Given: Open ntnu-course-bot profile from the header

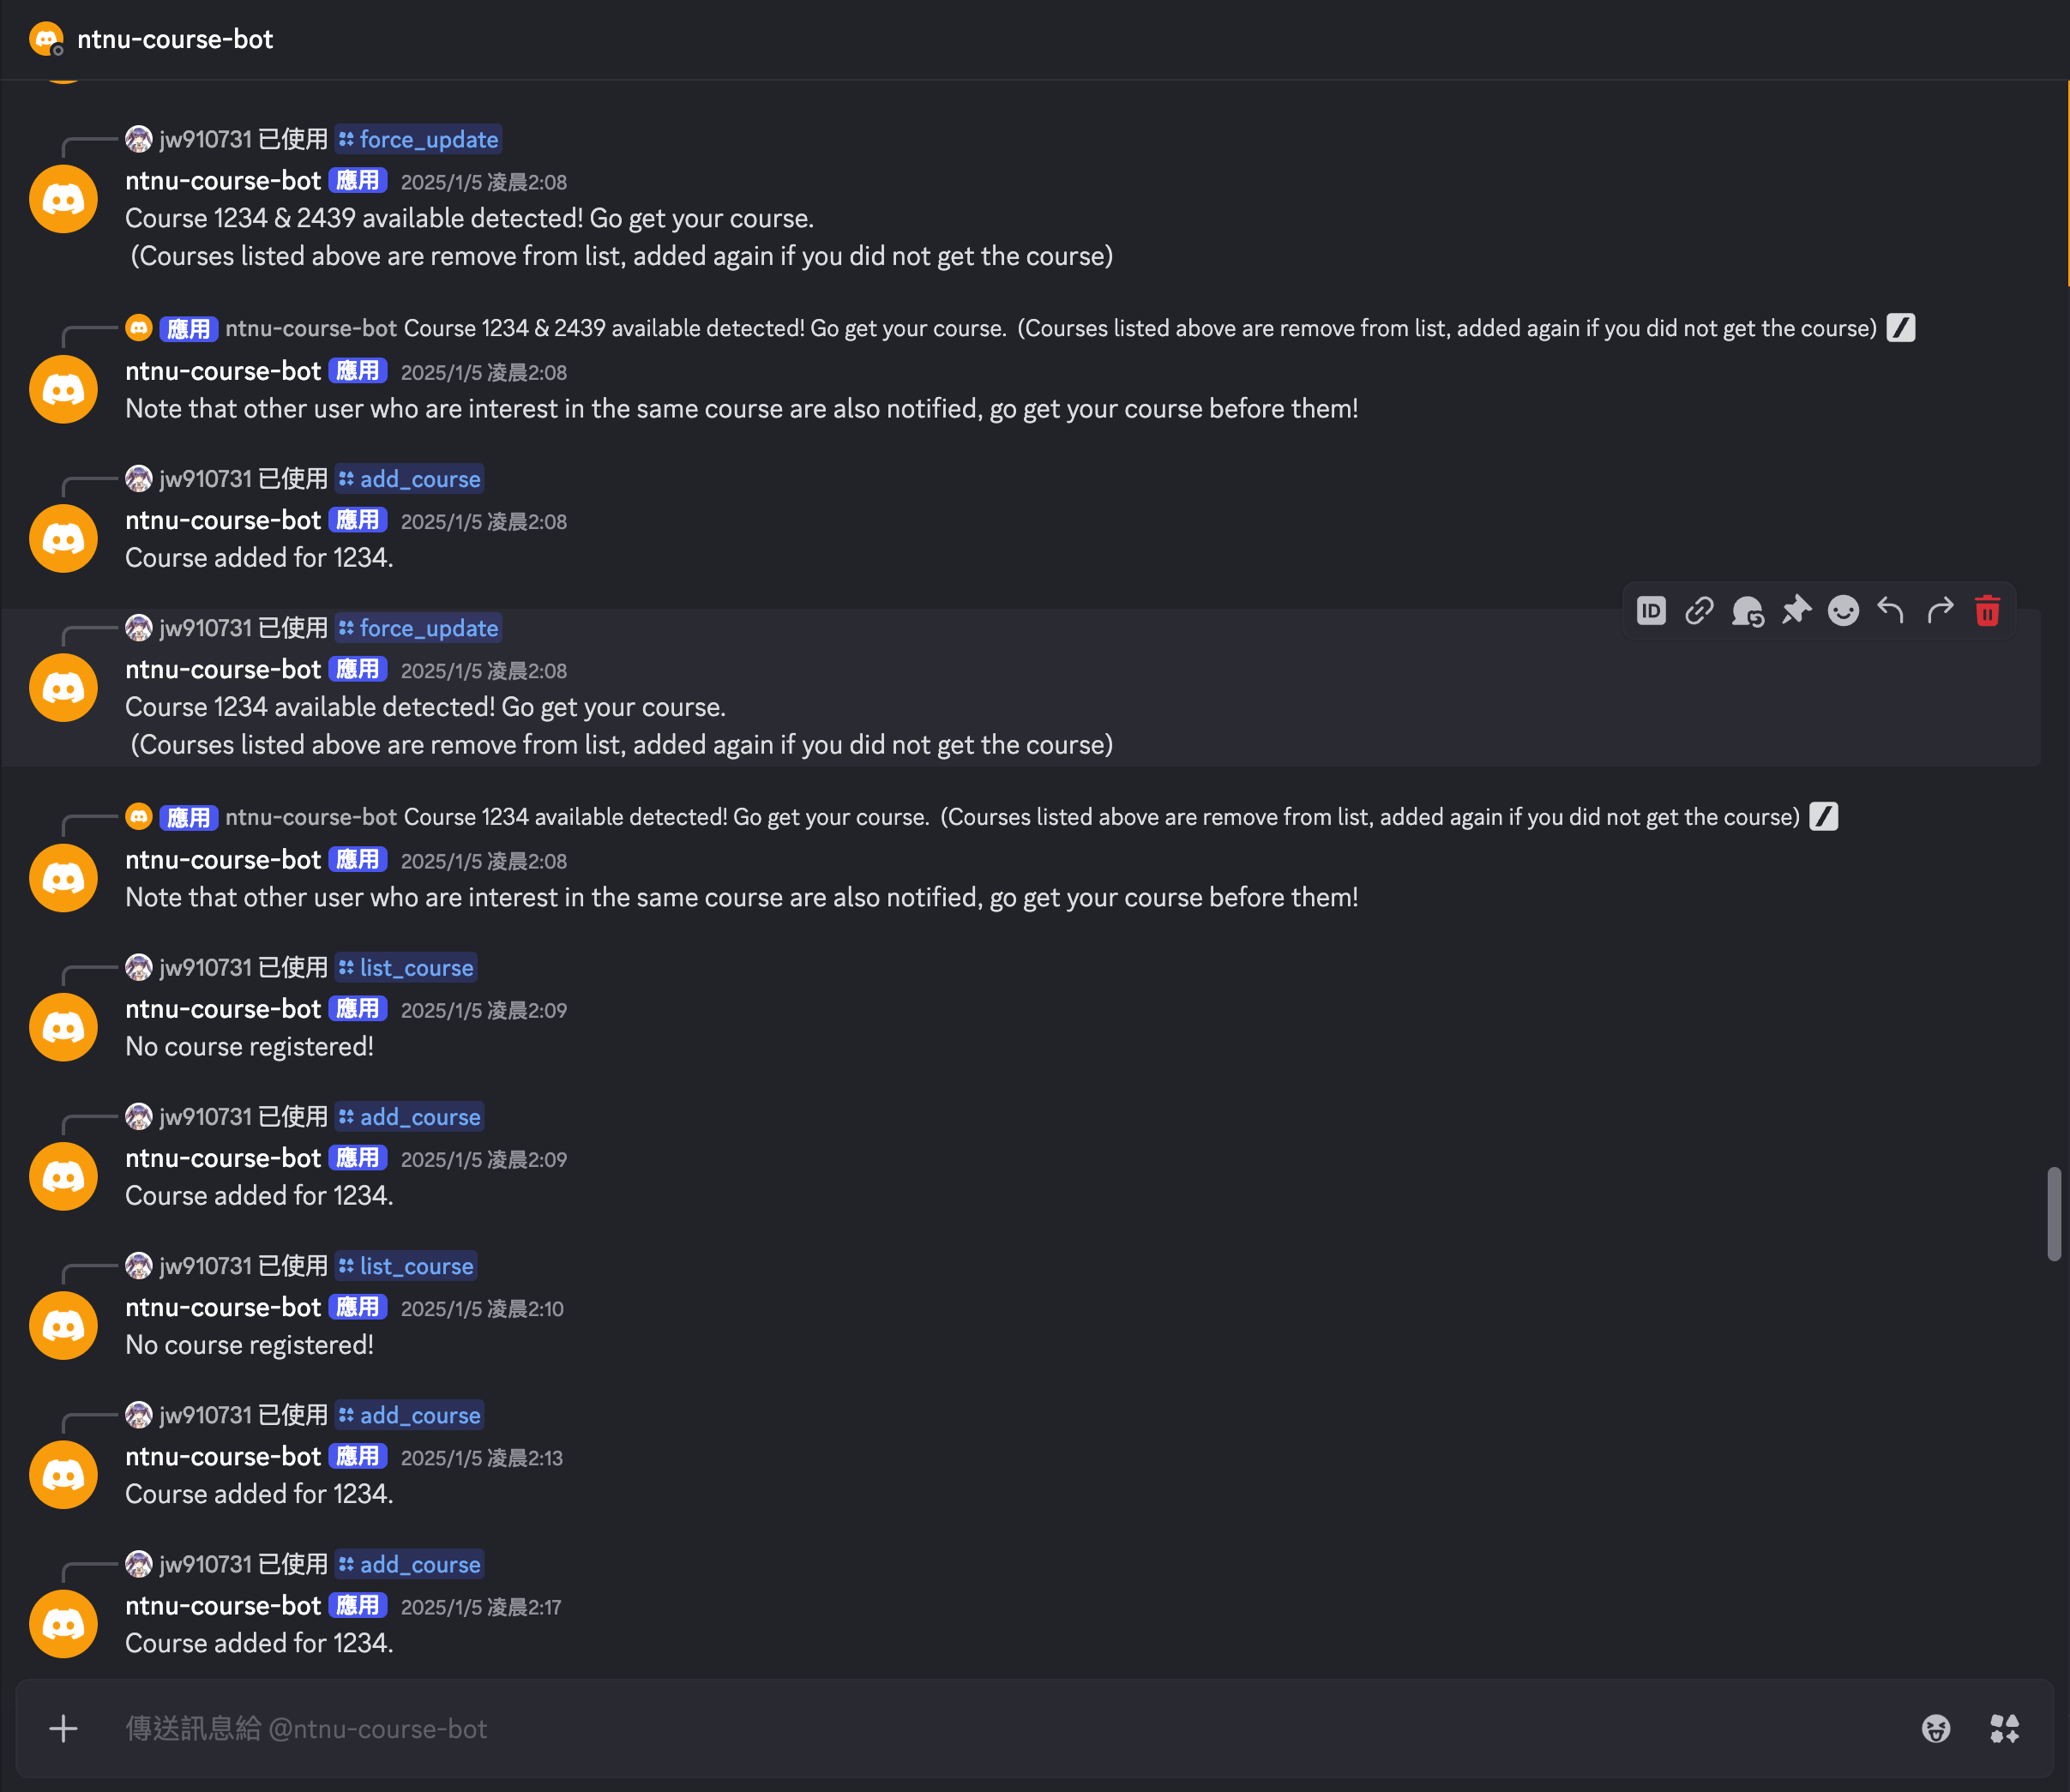Looking at the screenshot, I should click(x=175, y=40).
